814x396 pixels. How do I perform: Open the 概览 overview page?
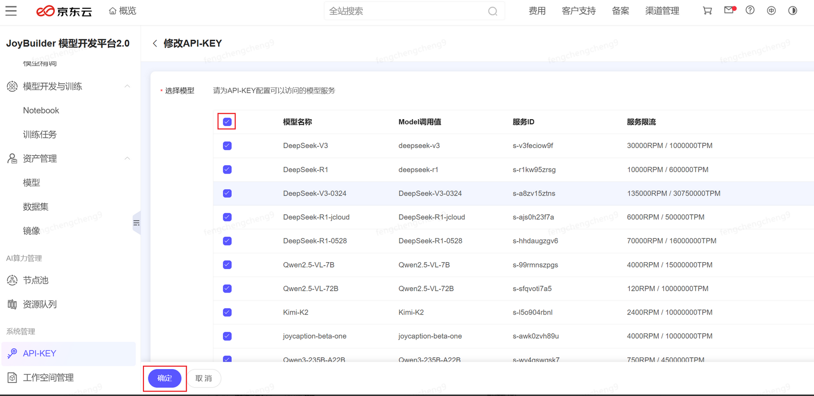coord(122,11)
